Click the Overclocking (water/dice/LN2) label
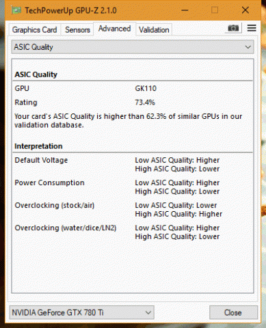The image size is (266, 328). tap(66, 228)
